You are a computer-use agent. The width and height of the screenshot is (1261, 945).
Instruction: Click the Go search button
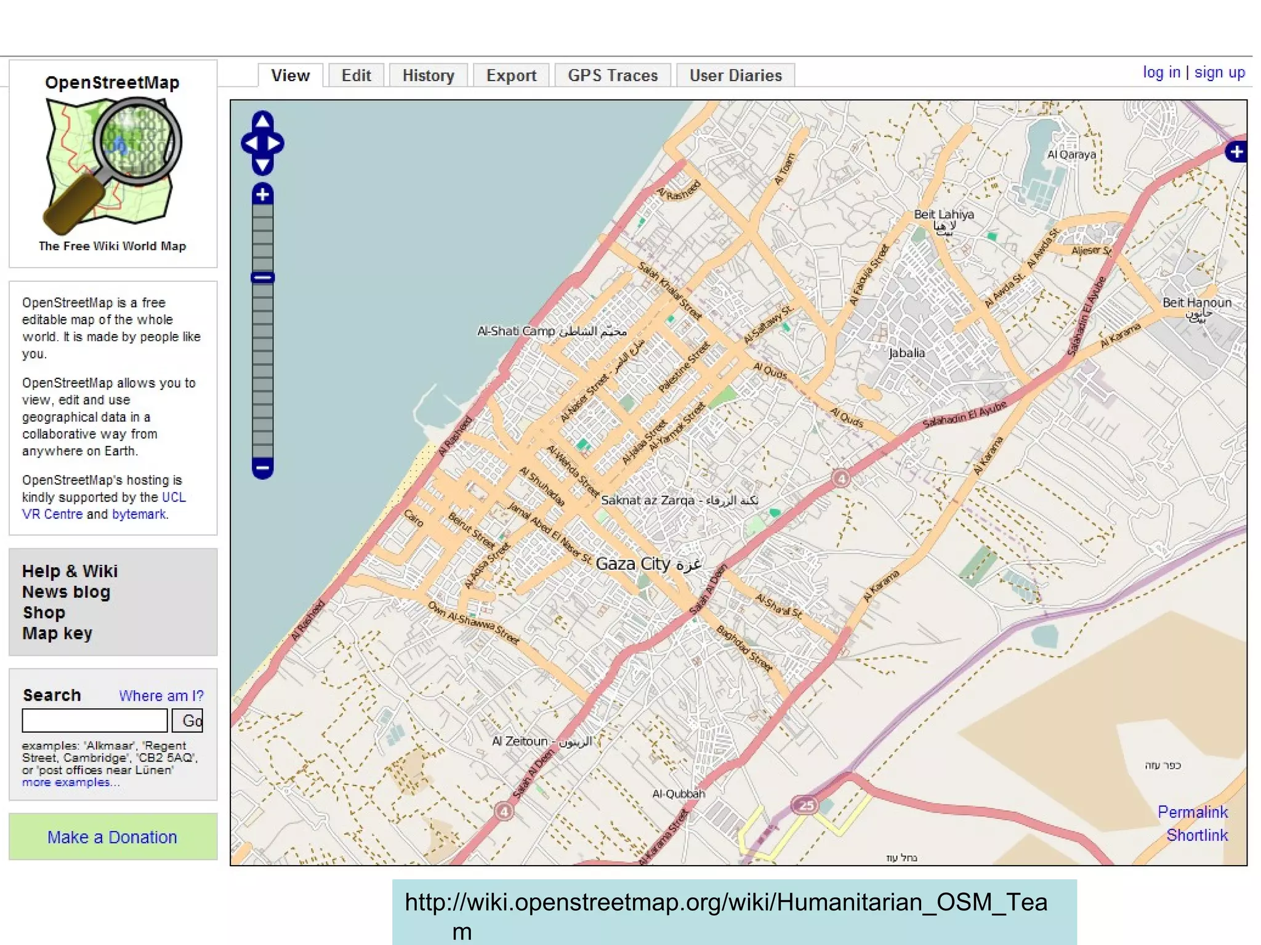pyautogui.click(x=187, y=720)
